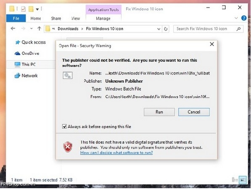Switch to the Share ribbon tab
Image resolution: width=251 pixels, height=189 pixels.
click(56, 18)
